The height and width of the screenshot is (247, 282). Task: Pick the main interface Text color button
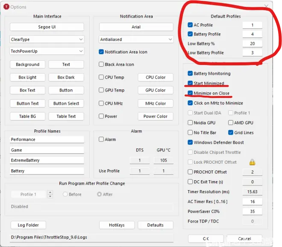(66, 65)
